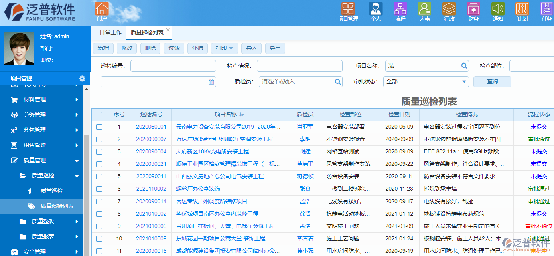Open inspector link 胡建

[x=305, y=152]
